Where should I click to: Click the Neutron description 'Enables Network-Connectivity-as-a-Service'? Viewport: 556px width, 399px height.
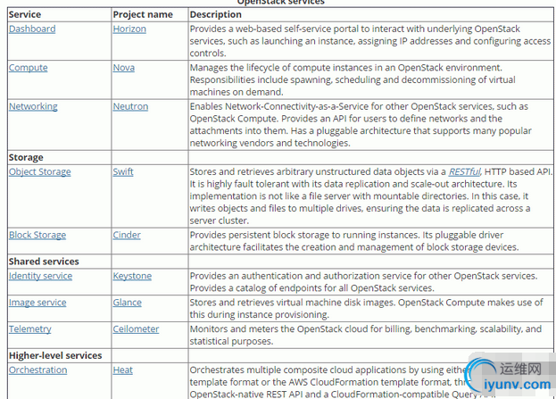[x=361, y=125]
